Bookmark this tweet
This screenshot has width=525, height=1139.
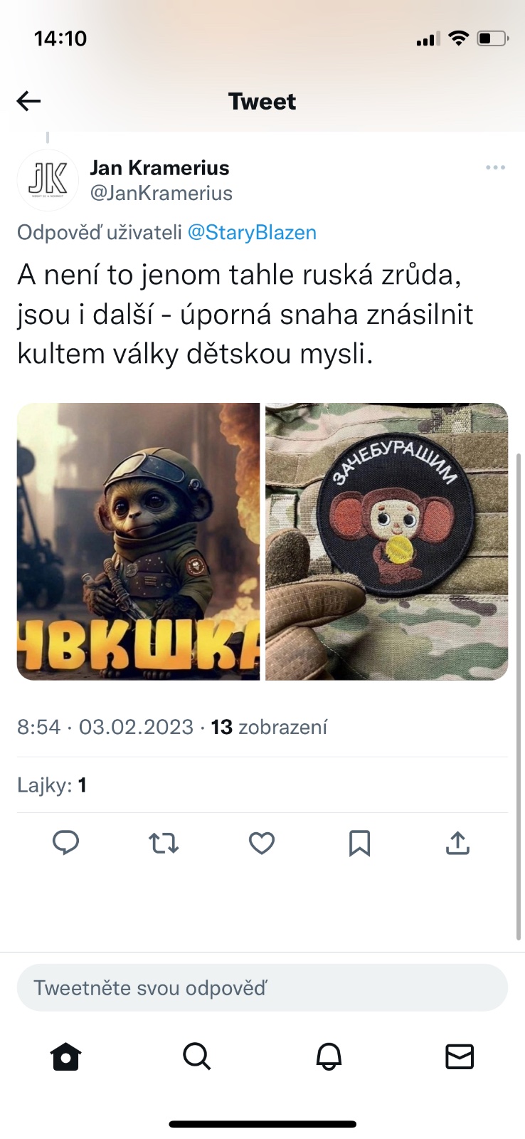(x=360, y=844)
